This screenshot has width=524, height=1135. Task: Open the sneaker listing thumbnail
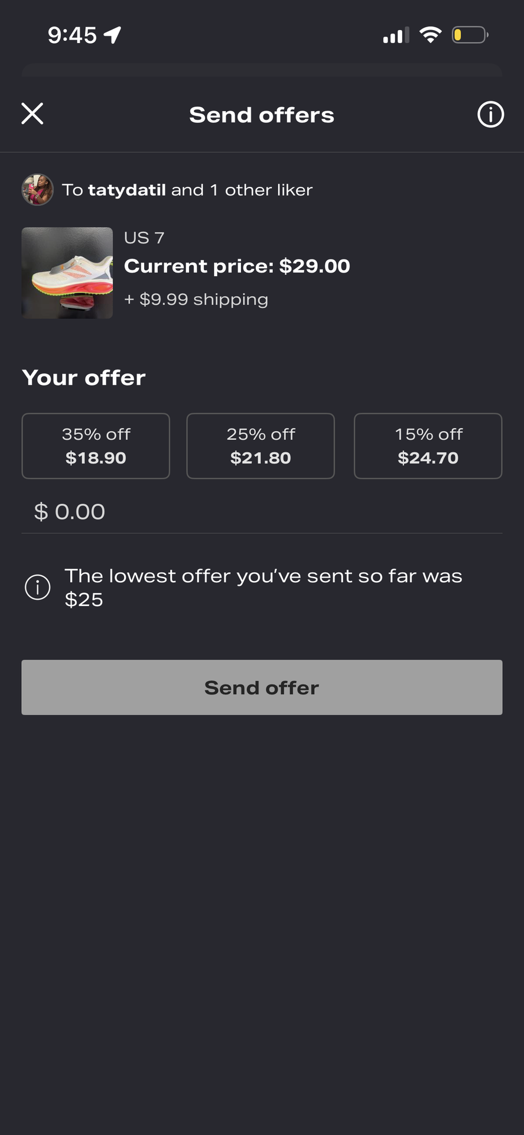click(67, 273)
